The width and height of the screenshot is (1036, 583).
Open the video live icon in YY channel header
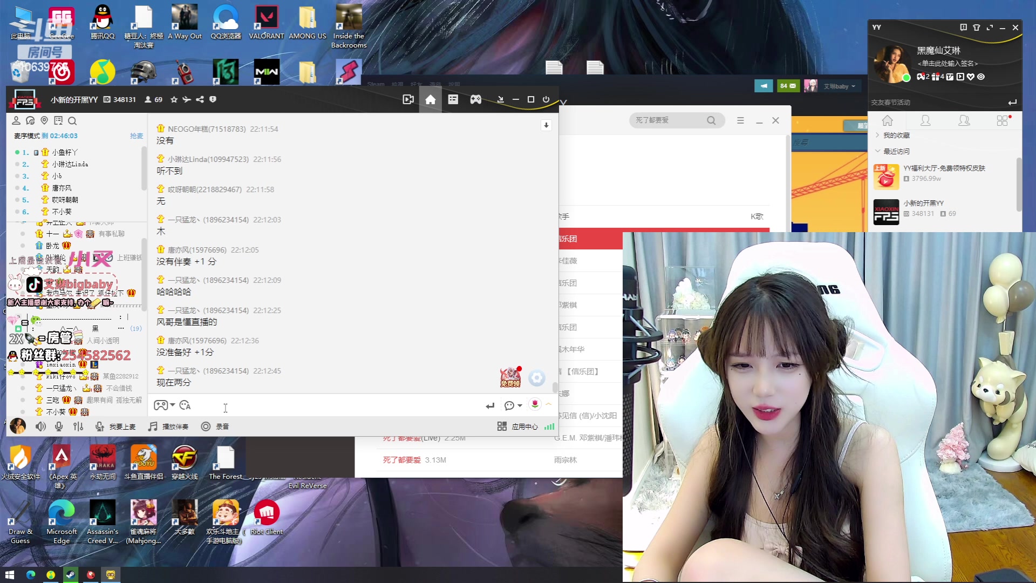408,99
